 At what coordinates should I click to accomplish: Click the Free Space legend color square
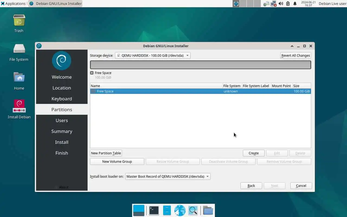(x=92, y=73)
